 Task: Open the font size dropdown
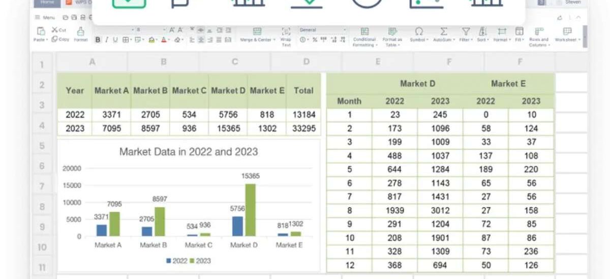pyautogui.click(x=165, y=30)
